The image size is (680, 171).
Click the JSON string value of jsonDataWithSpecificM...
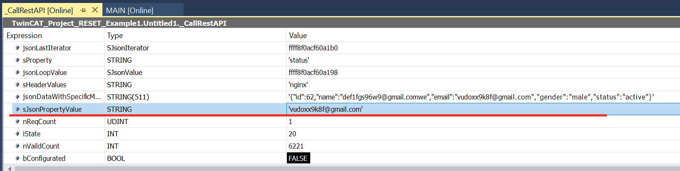[x=471, y=97]
